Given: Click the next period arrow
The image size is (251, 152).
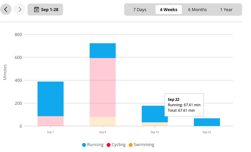Looking at the screenshot, I should [20, 9].
